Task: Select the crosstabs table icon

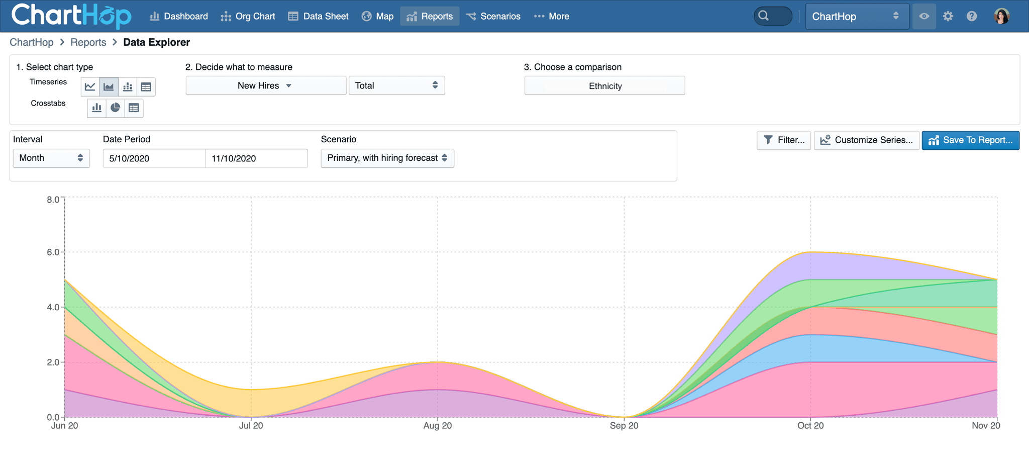Action: (x=134, y=108)
